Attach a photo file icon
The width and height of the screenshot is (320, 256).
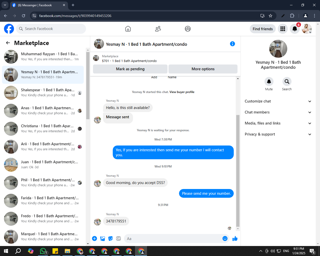pyautogui.click(x=103, y=238)
